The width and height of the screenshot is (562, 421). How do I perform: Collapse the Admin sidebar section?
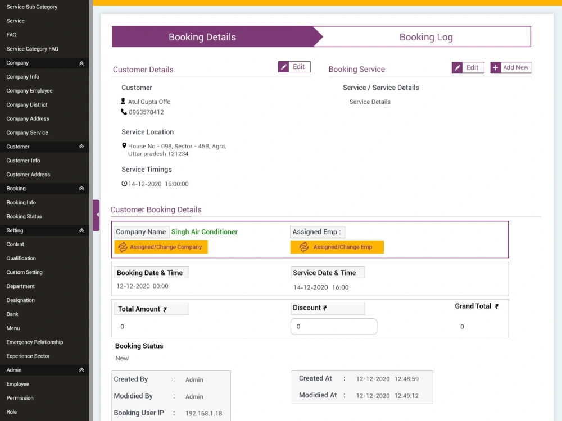[x=81, y=370]
